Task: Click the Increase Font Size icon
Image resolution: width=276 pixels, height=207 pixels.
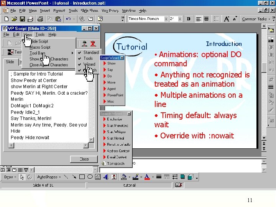Action: pos(227,19)
